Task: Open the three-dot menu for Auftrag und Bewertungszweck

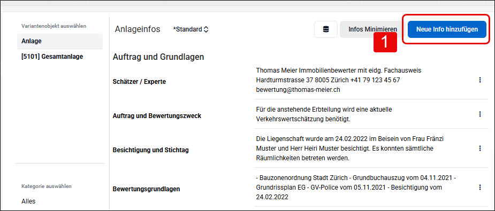Action: tap(480, 114)
